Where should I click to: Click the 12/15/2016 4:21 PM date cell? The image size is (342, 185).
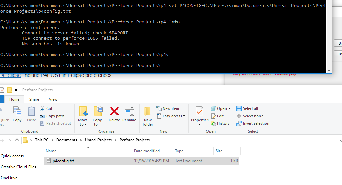(x=151, y=161)
